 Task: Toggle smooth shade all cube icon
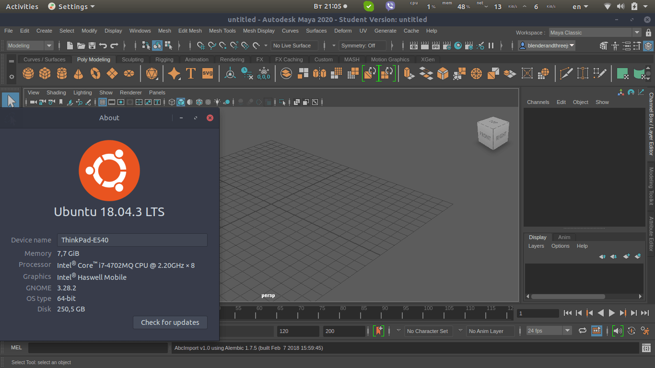(181, 102)
